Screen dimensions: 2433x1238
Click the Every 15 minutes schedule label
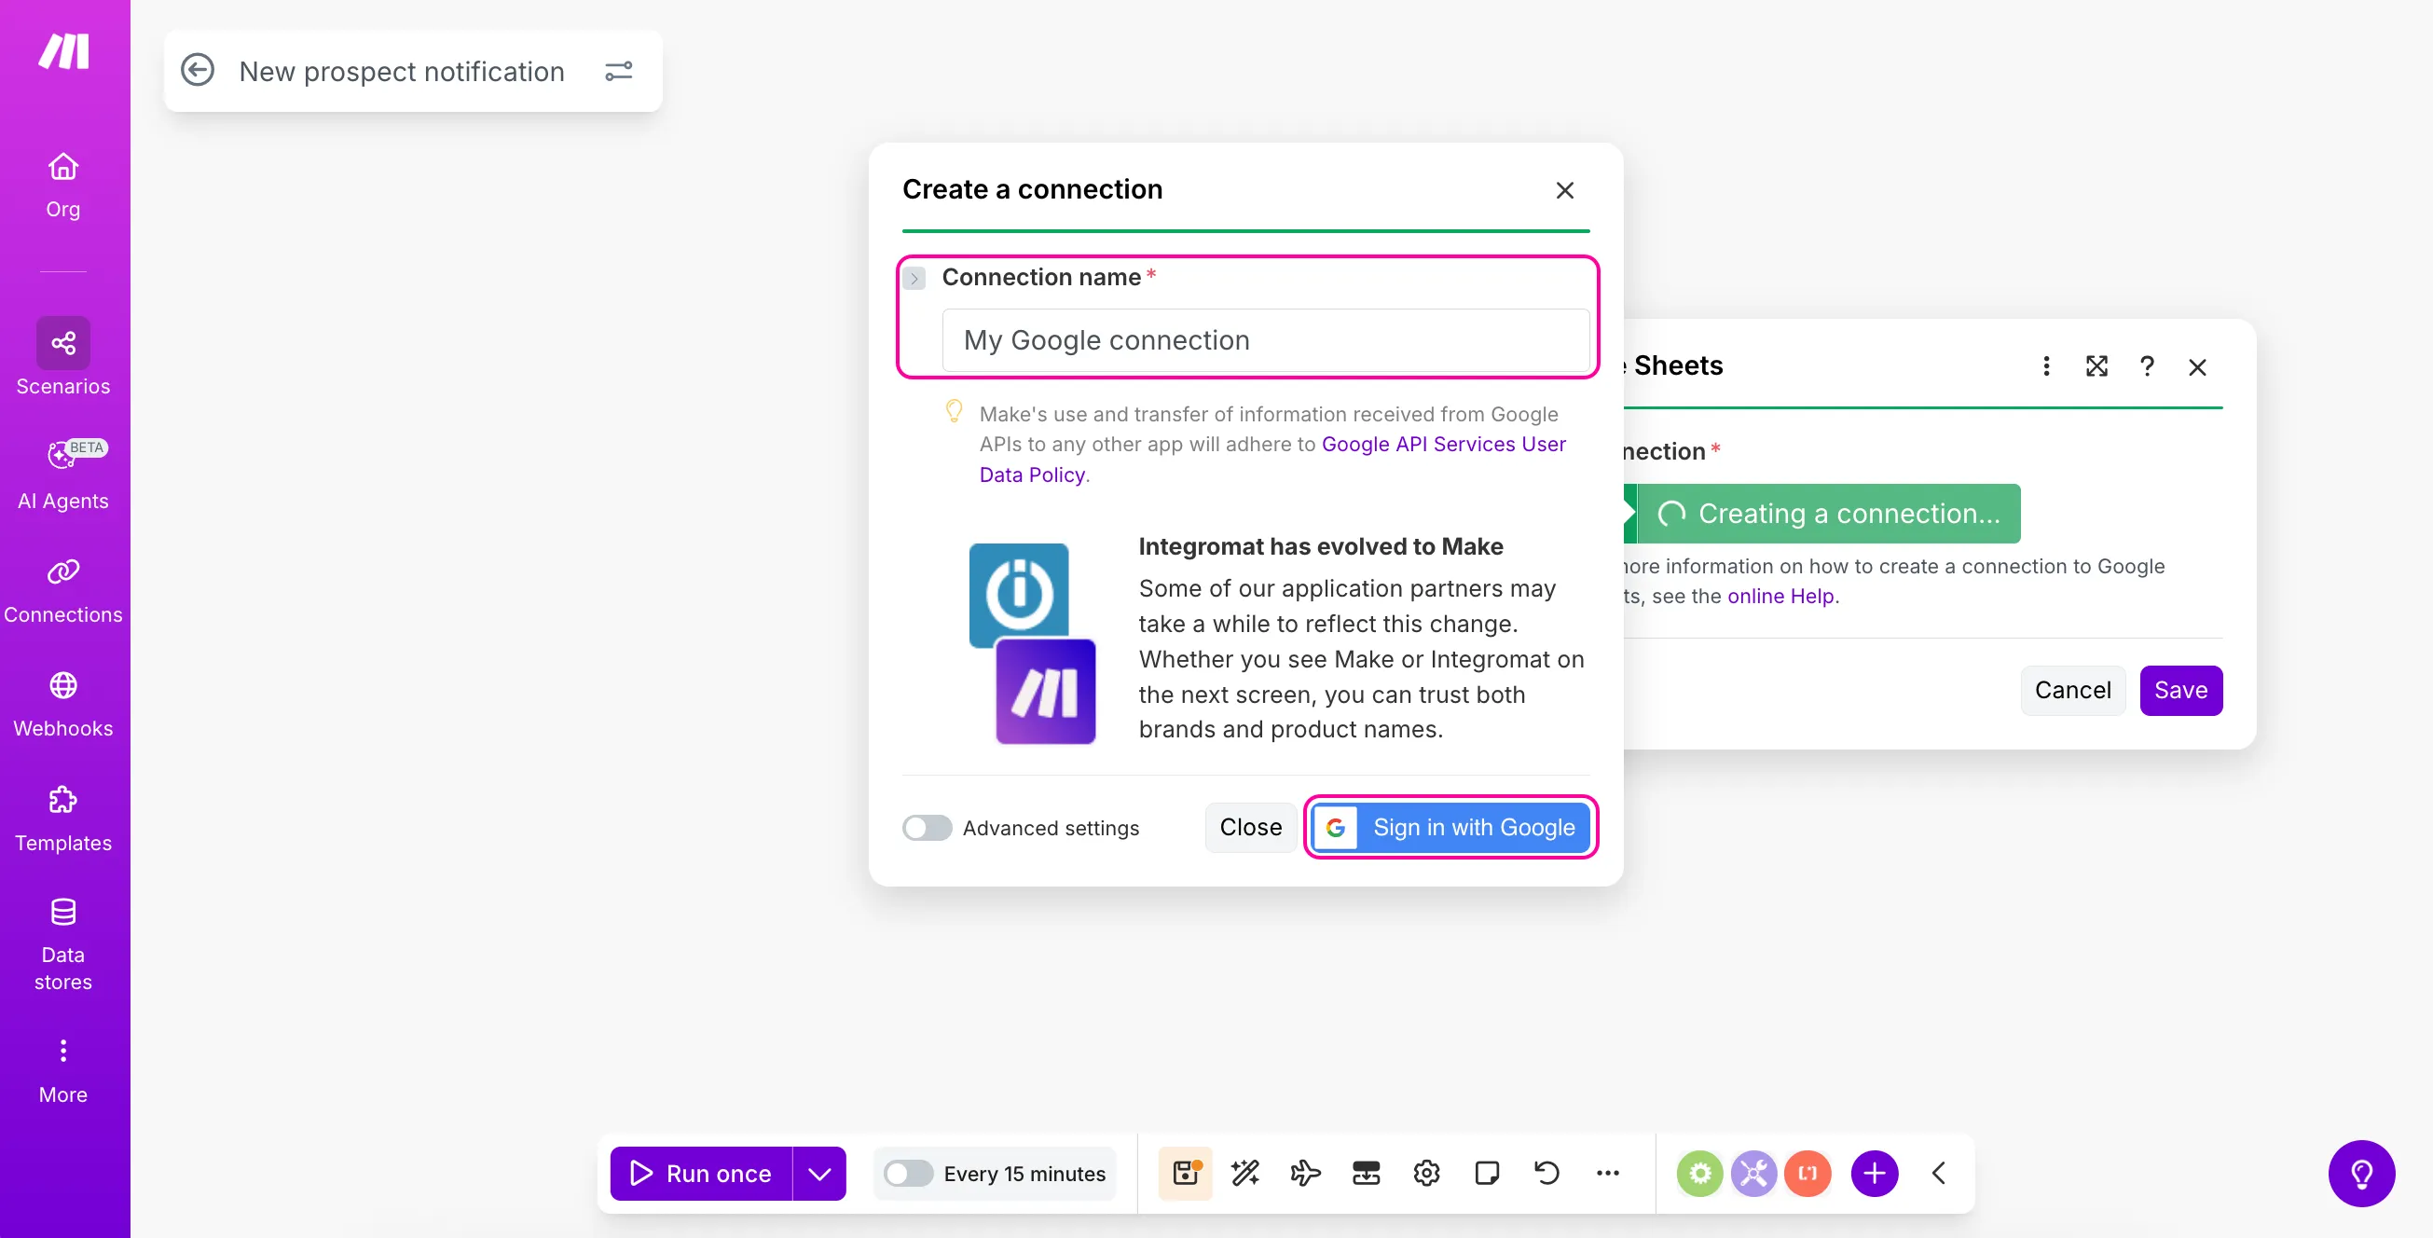(x=1024, y=1174)
